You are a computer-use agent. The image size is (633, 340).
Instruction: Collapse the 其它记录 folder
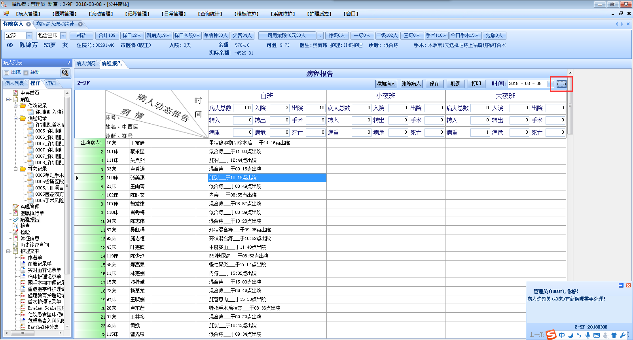15,169
